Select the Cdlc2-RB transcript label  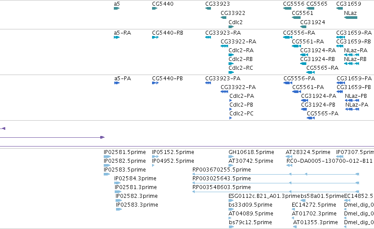tap(240, 59)
